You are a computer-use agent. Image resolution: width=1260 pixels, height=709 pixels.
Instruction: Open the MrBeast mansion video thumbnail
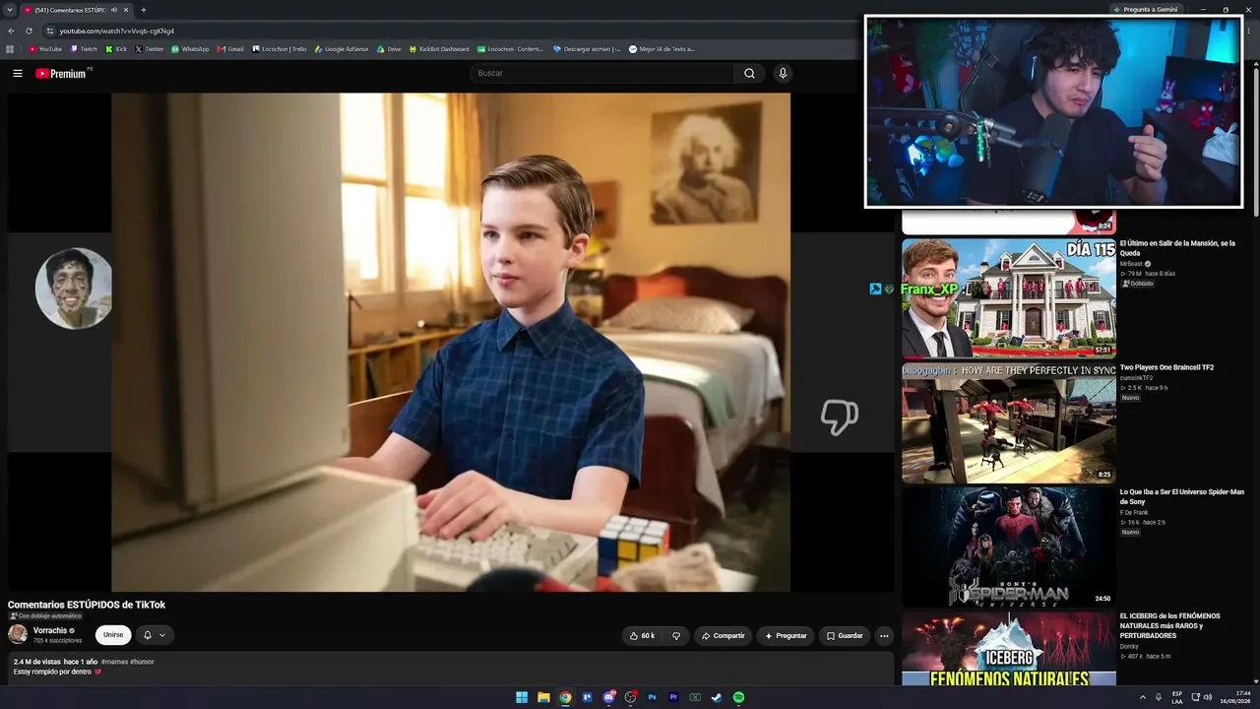(1009, 298)
